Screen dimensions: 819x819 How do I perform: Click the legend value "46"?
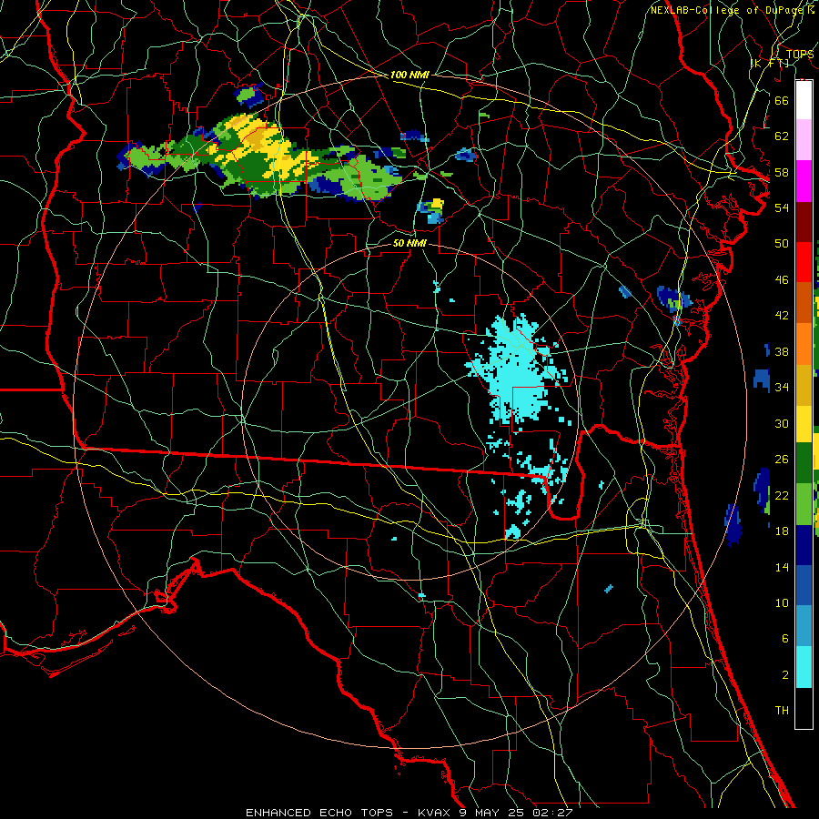782,280
